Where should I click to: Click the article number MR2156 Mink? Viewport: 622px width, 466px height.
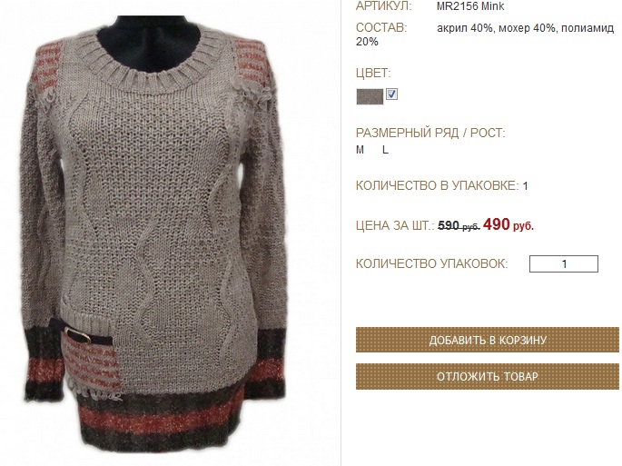coord(470,6)
